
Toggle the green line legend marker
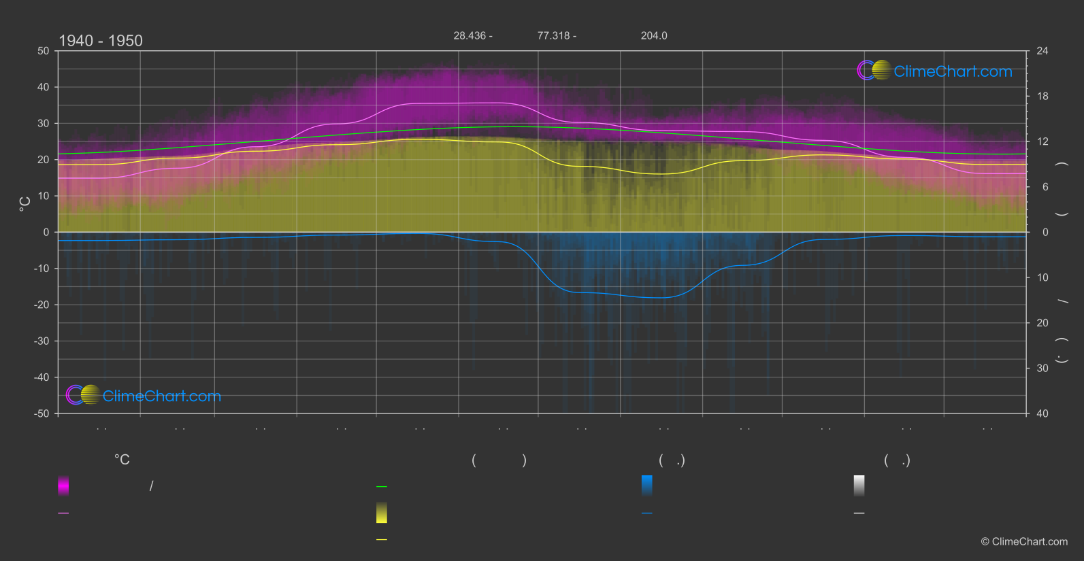382,487
